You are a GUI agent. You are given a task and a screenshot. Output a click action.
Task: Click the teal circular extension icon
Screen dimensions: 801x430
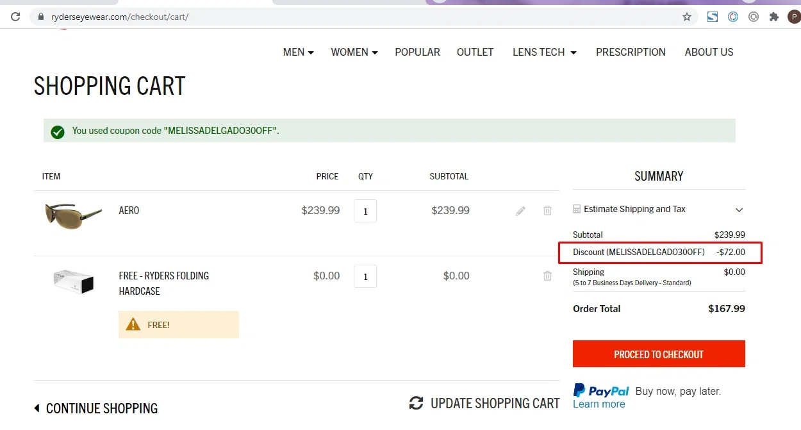[733, 17]
